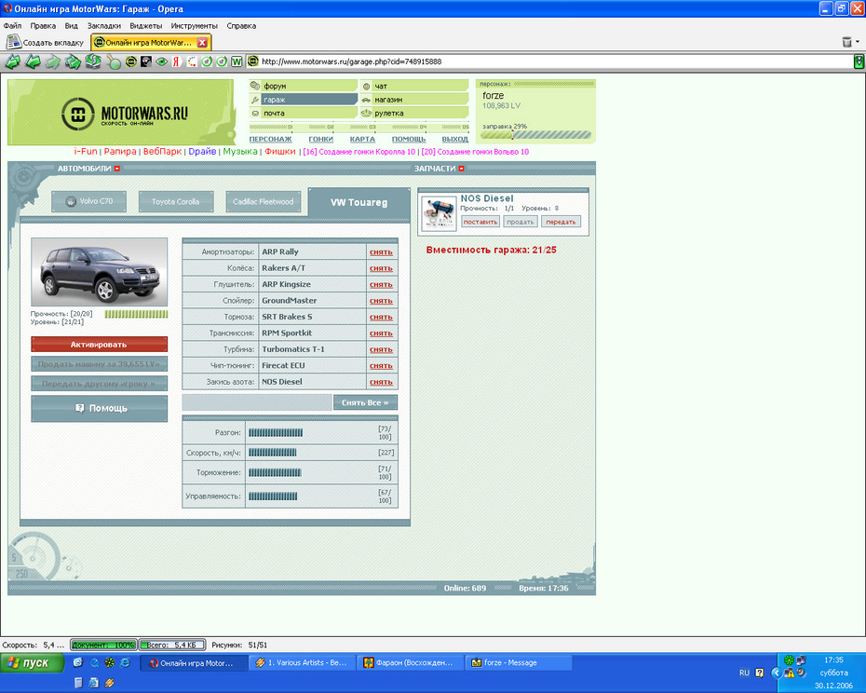
Task: Close the MotorWars browser tab
Action: click(202, 43)
